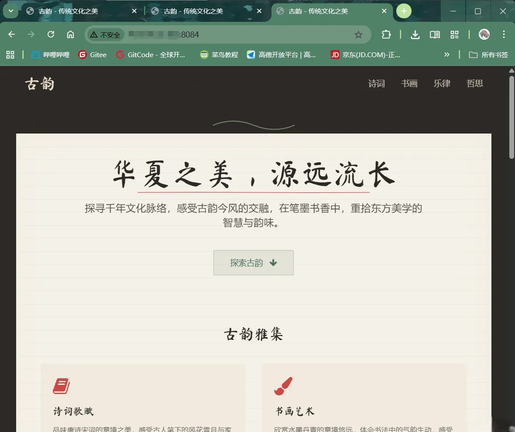Select the 诗词 navigation menu item
Screen dimensions: 515x432
coord(376,83)
